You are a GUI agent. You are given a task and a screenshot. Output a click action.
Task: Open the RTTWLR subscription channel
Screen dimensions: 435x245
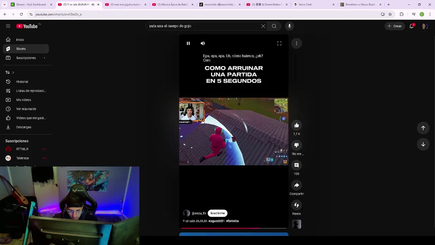click(26, 149)
